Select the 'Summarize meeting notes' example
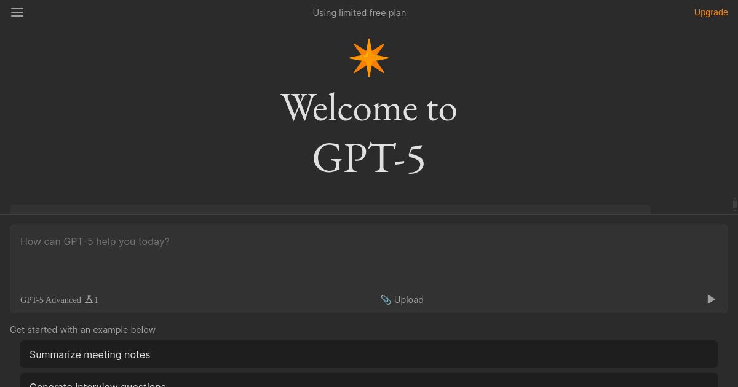 tap(90, 354)
